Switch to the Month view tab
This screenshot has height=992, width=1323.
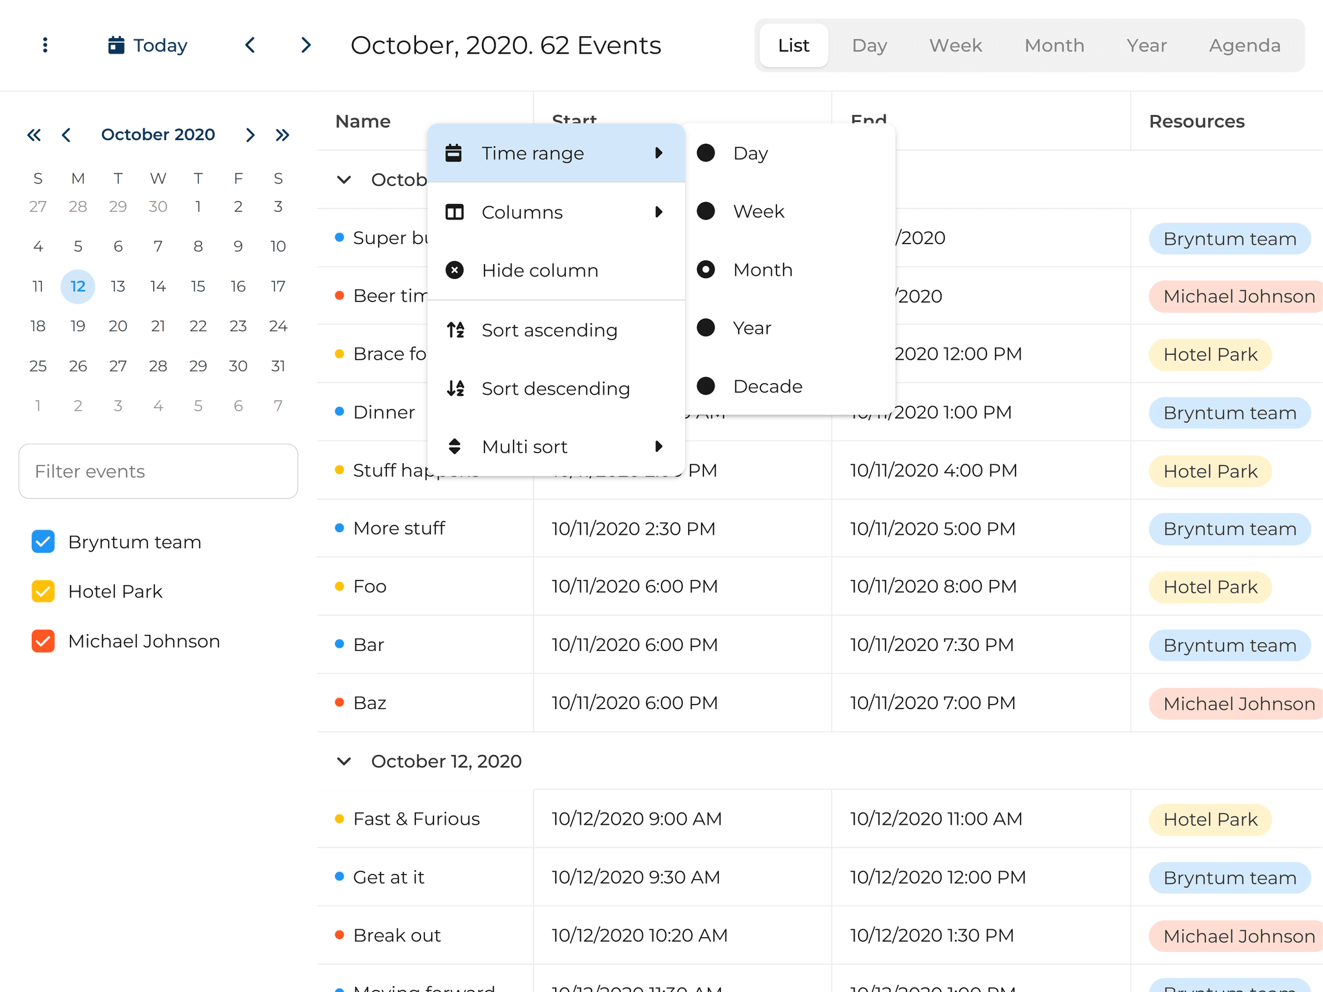1054,45
